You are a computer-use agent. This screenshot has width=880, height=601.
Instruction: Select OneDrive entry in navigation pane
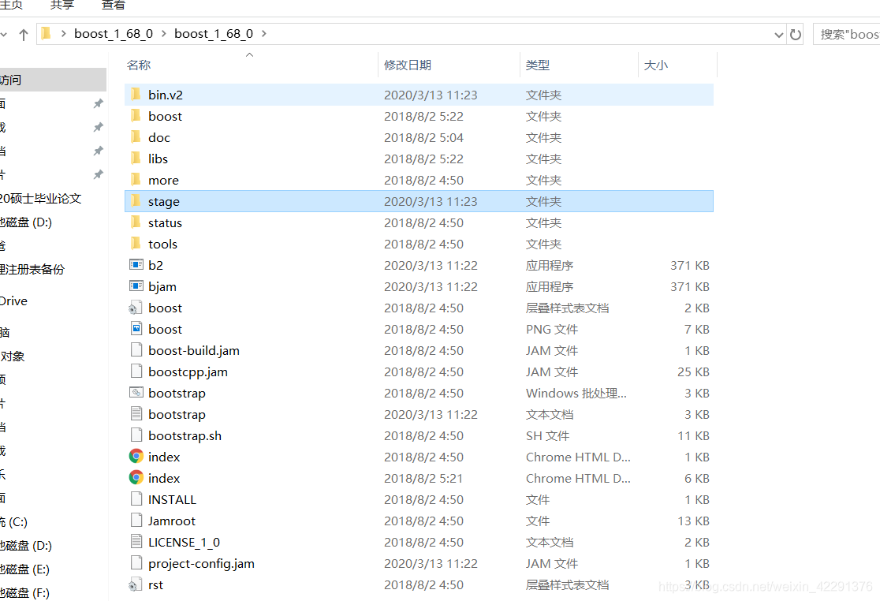pos(14,300)
